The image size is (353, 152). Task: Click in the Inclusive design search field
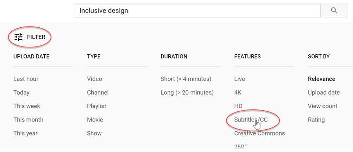pyautogui.click(x=198, y=11)
